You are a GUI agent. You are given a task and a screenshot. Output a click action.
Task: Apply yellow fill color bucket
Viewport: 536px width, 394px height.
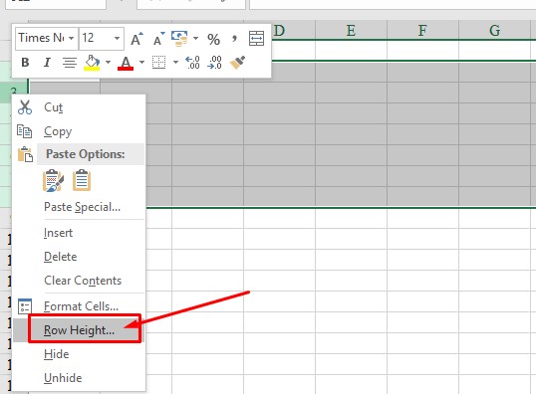[x=92, y=63]
